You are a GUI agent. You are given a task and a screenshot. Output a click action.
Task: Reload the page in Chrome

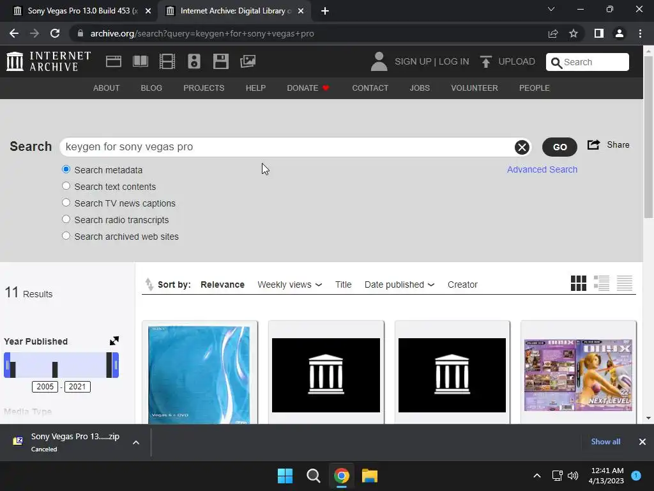pos(55,33)
